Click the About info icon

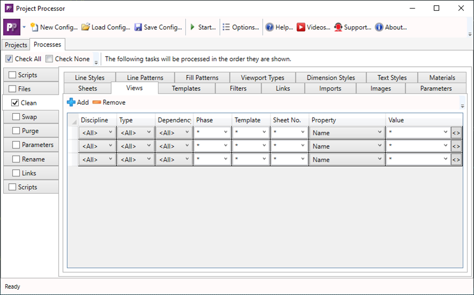[379, 27]
